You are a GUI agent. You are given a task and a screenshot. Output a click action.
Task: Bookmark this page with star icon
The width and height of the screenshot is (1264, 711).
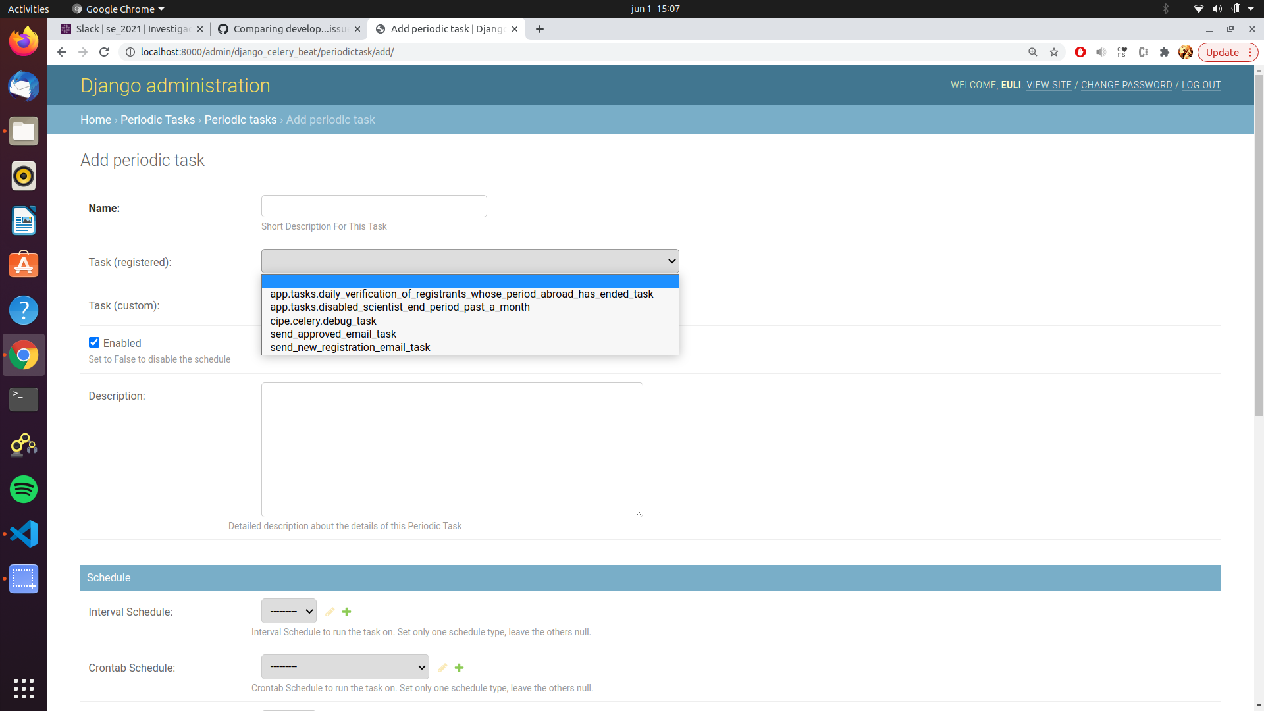[1054, 52]
